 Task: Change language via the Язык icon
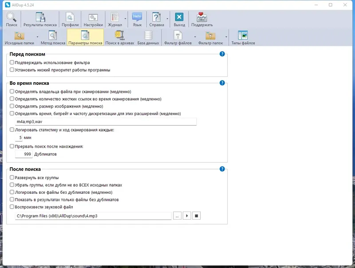[137, 20]
